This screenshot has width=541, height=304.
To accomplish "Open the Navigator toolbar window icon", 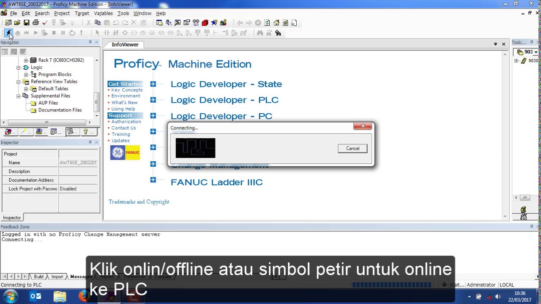I will (159, 23).
